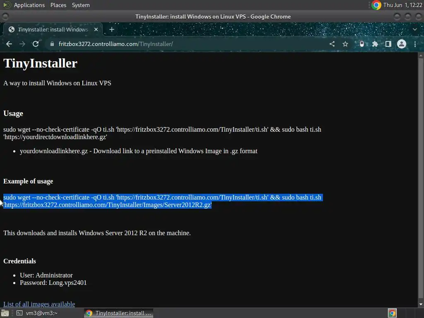Open the Applications menu

tap(29, 5)
